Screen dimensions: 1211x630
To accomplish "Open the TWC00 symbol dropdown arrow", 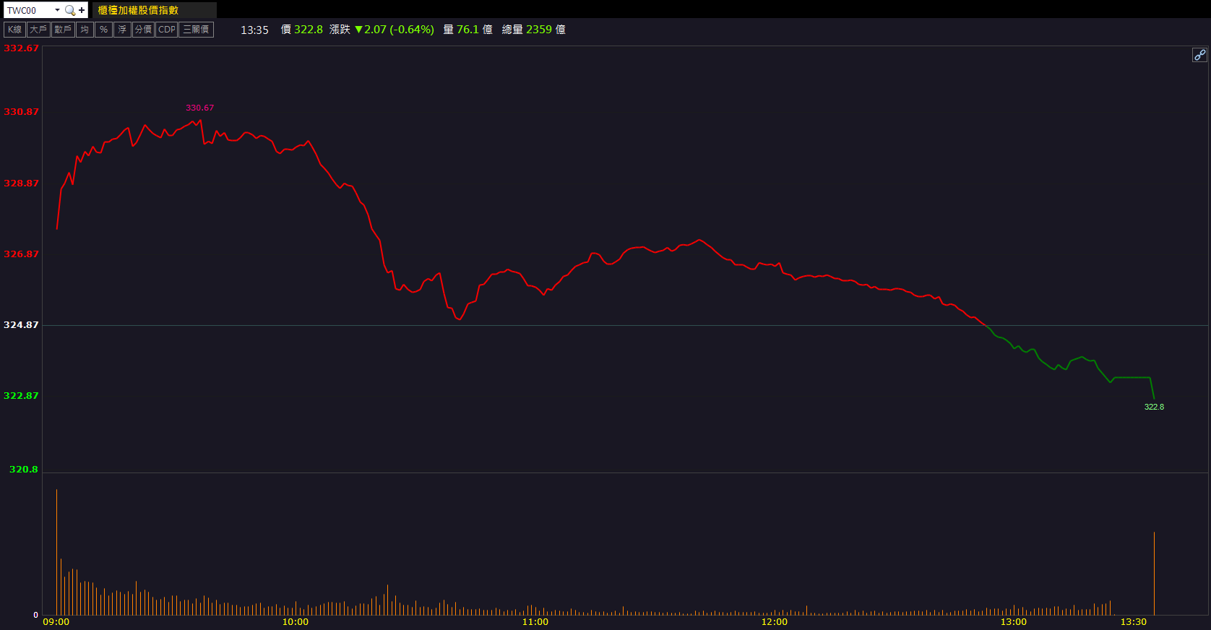I will (57, 10).
